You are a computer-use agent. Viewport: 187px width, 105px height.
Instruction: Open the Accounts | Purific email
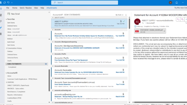pos(89,60)
